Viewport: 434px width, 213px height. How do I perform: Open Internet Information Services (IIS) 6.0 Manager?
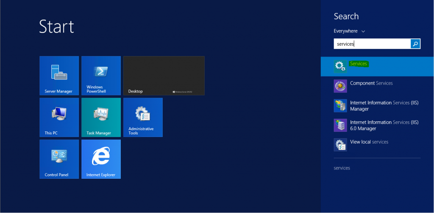click(x=377, y=125)
